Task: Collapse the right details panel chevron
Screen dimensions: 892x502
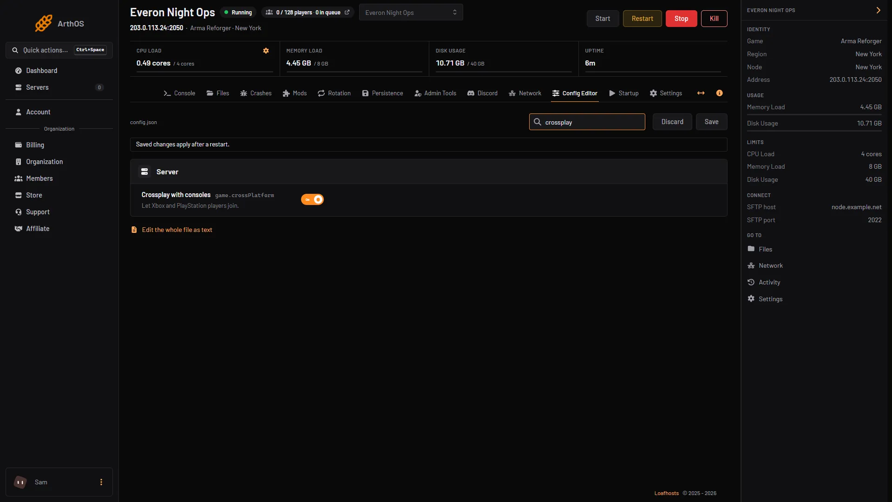Action: [x=878, y=10]
